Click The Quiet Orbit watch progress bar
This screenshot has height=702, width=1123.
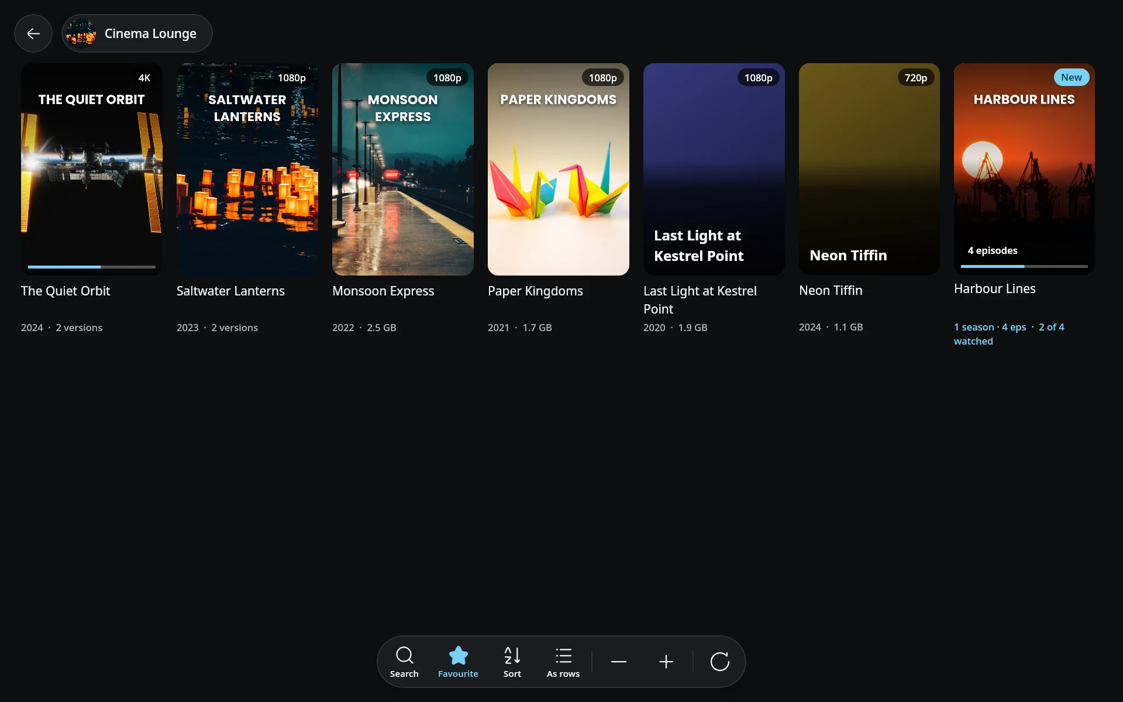click(x=92, y=267)
